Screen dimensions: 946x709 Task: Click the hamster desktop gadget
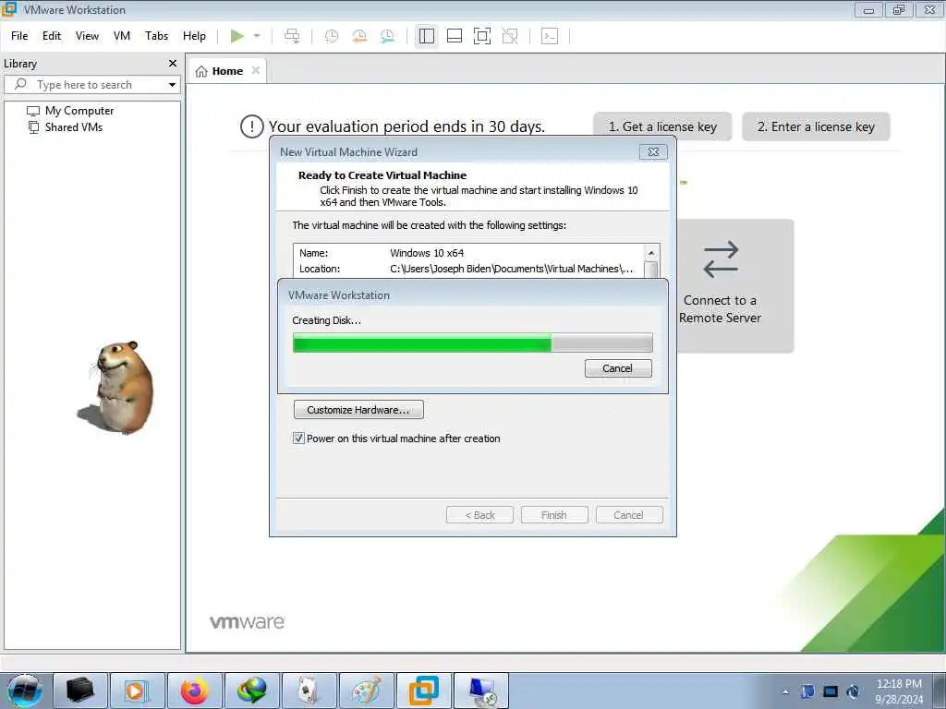(117, 387)
